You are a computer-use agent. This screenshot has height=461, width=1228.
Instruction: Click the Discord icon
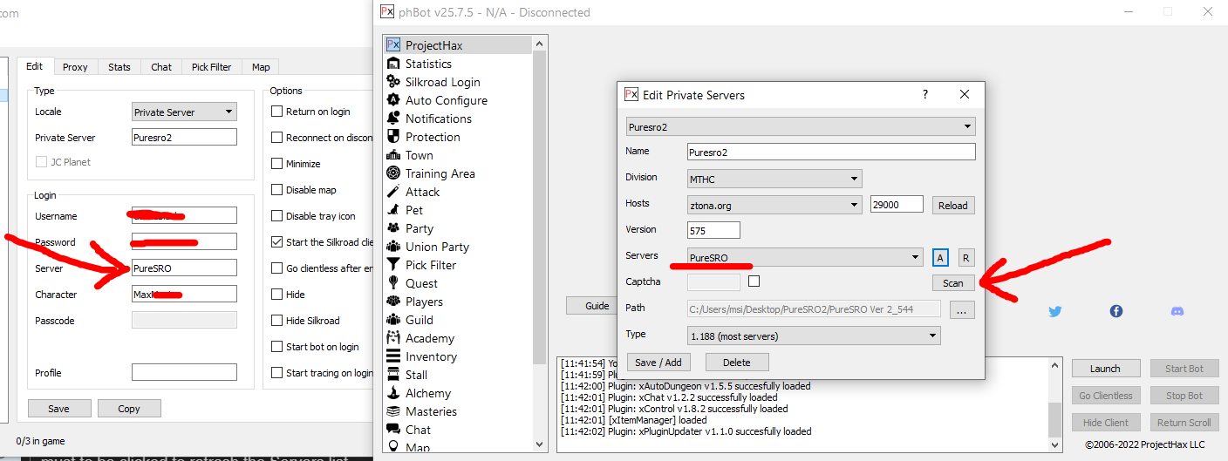1177,311
